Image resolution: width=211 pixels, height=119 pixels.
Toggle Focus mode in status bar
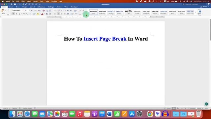click(167, 108)
